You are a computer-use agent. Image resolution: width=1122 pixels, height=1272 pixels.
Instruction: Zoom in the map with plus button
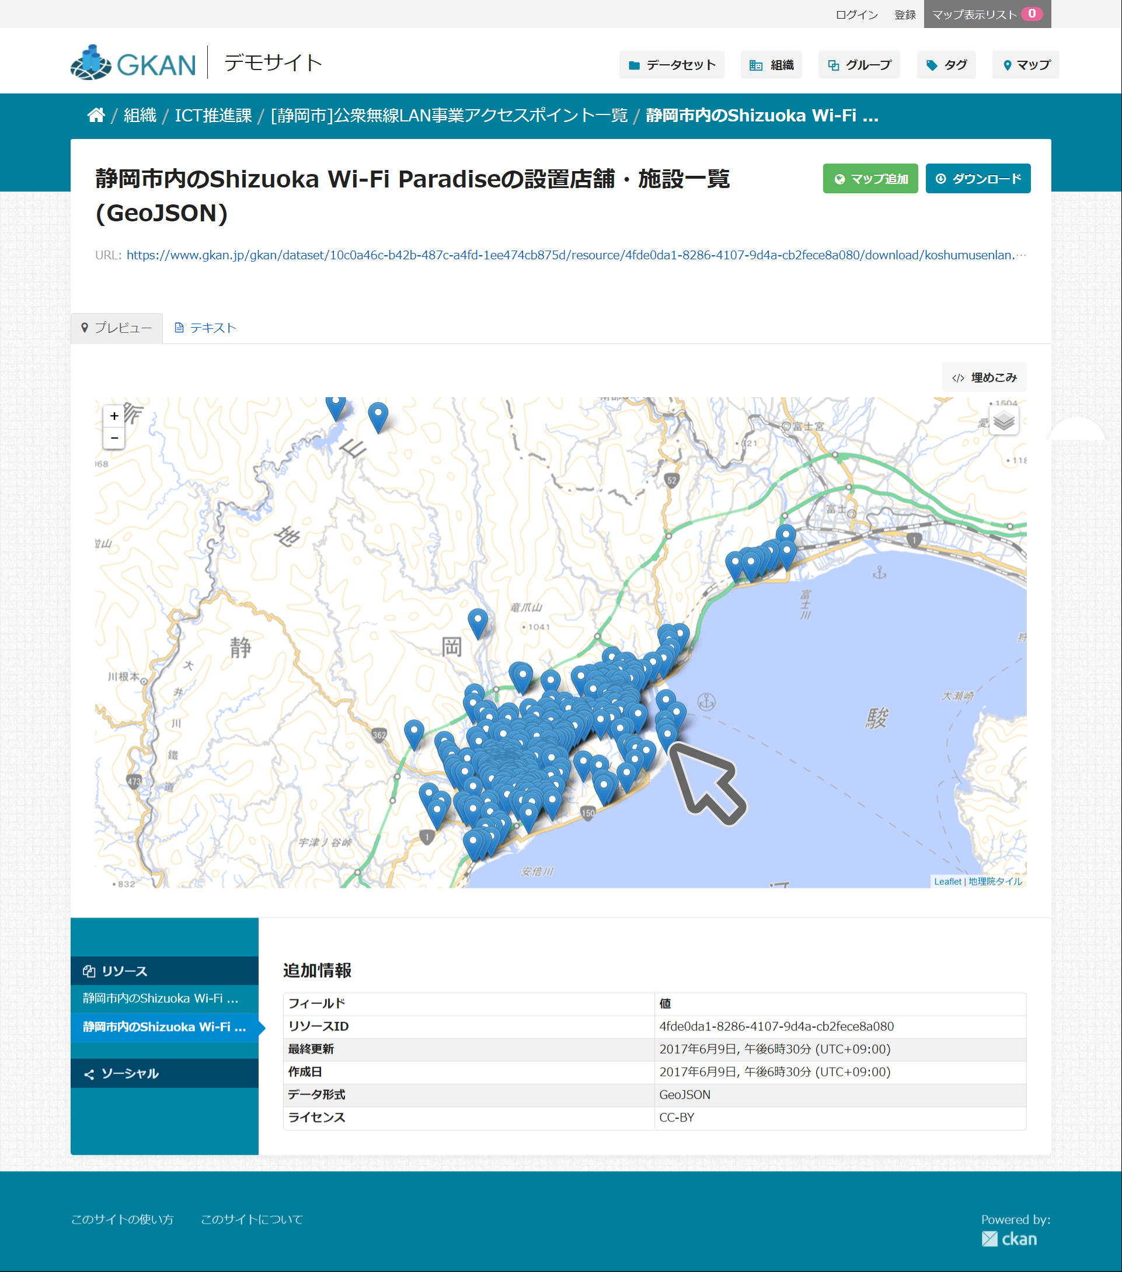pyautogui.click(x=114, y=416)
